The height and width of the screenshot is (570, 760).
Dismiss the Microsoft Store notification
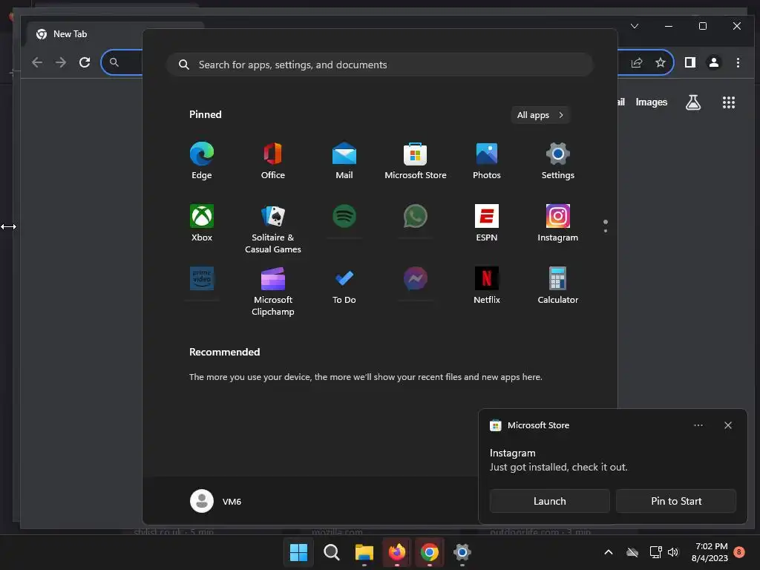click(728, 425)
